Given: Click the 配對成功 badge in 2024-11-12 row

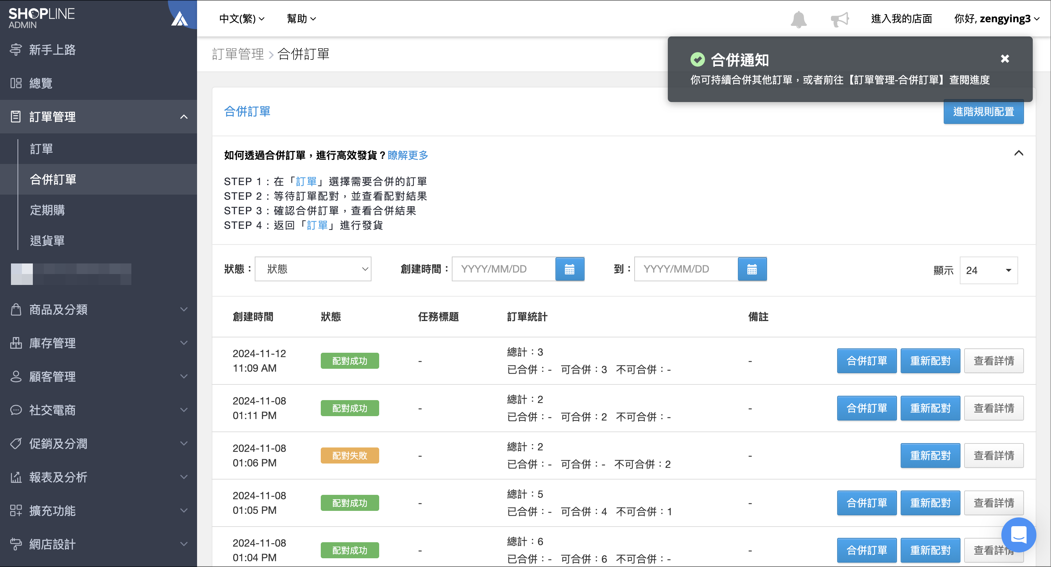Looking at the screenshot, I should coord(350,361).
